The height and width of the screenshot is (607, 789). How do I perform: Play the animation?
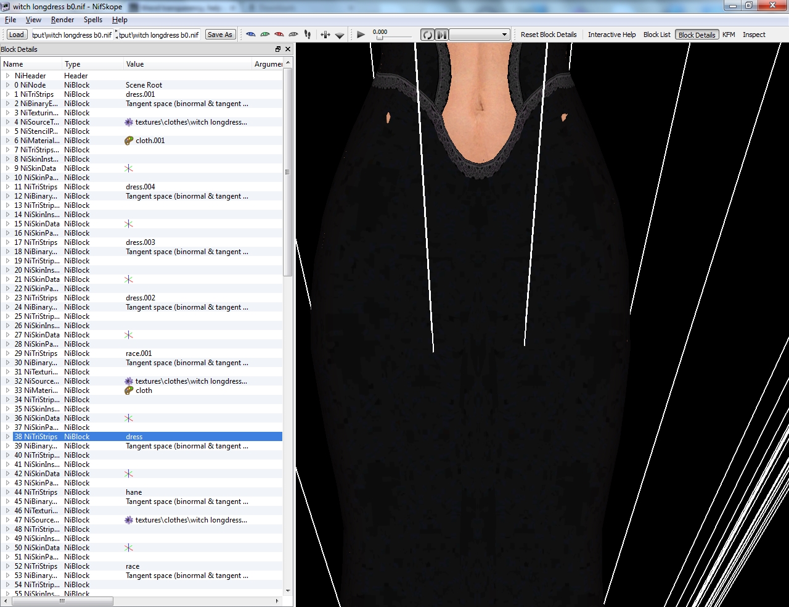tap(361, 35)
